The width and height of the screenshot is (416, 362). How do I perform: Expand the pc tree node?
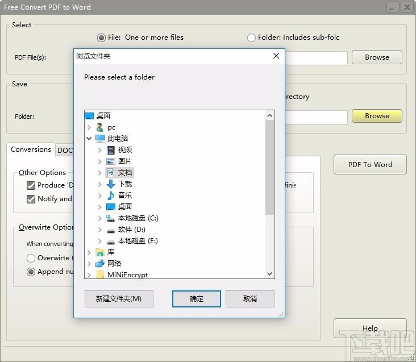[89, 127]
